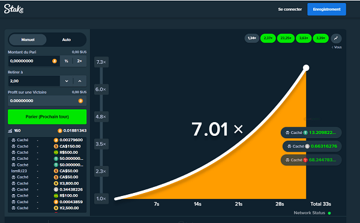Click the hidden user icon beside 13.209822

click(x=287, y=133)
